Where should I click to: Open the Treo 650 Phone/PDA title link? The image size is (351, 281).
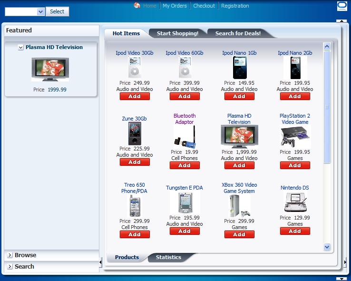135,188
